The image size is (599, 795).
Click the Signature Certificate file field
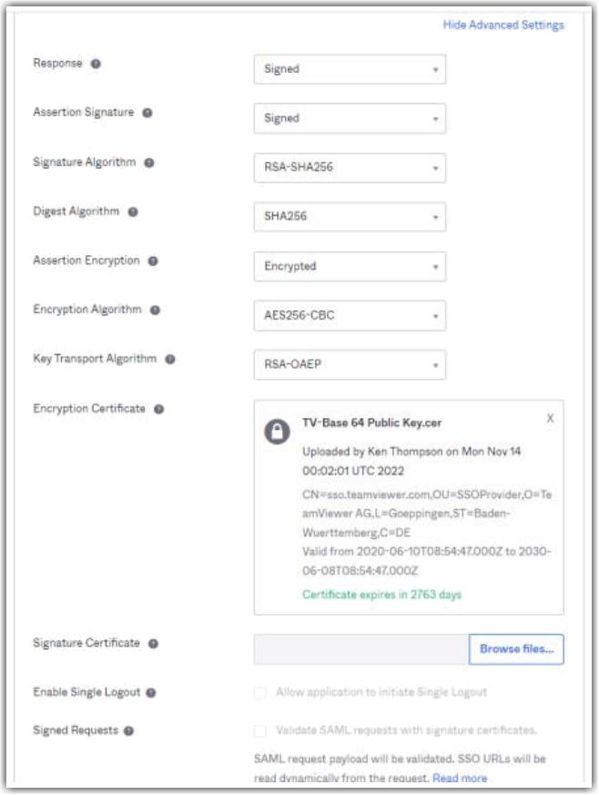360,649
